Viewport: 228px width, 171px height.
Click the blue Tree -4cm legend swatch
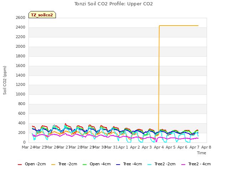(118, 165)
